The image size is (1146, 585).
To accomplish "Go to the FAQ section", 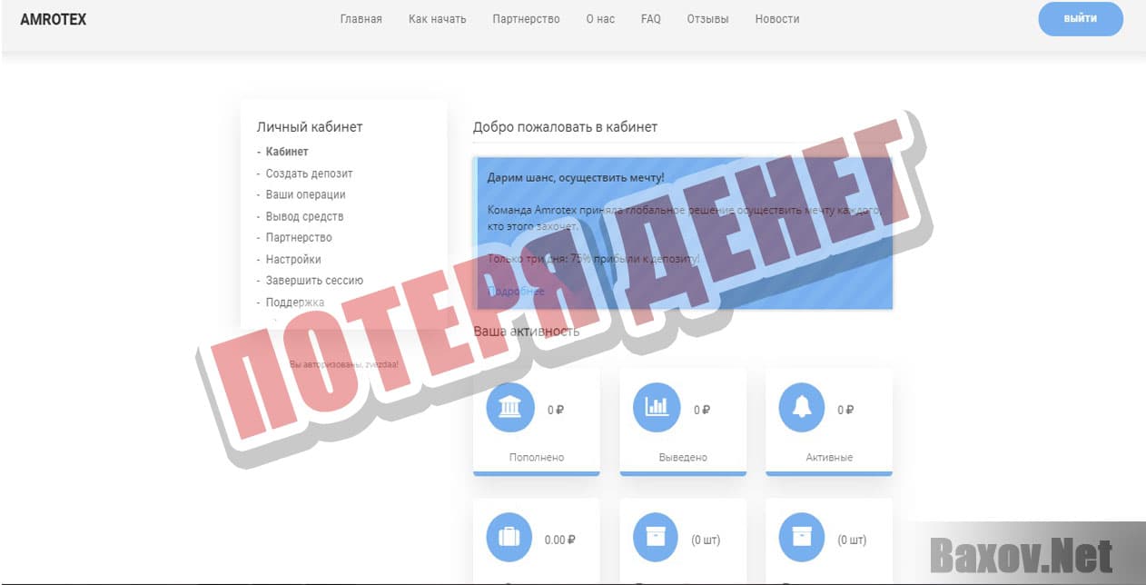I will point(650,18).
